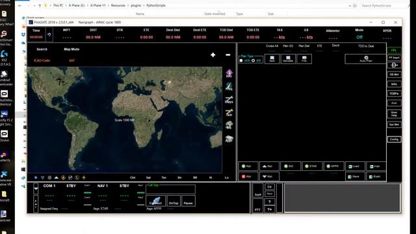Open the TERPs side tab
This screenshot has height=234, width=416.
(394, 94)
